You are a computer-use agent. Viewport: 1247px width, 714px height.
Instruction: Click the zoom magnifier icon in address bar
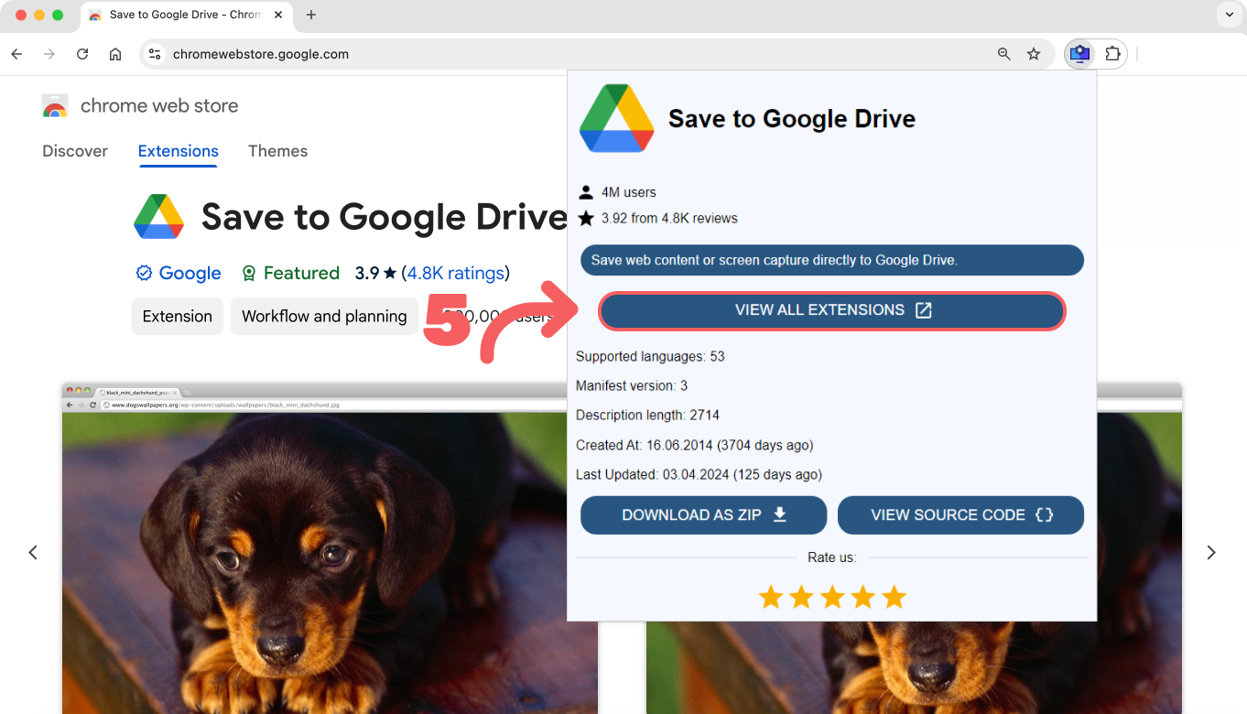[1004, 54]
